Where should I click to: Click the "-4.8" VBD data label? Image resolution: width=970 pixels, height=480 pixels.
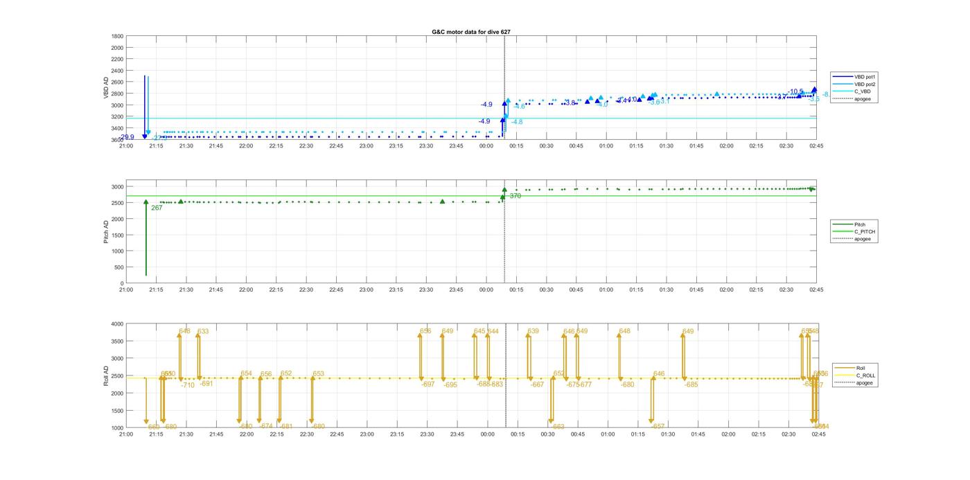[x=517, y=122]
